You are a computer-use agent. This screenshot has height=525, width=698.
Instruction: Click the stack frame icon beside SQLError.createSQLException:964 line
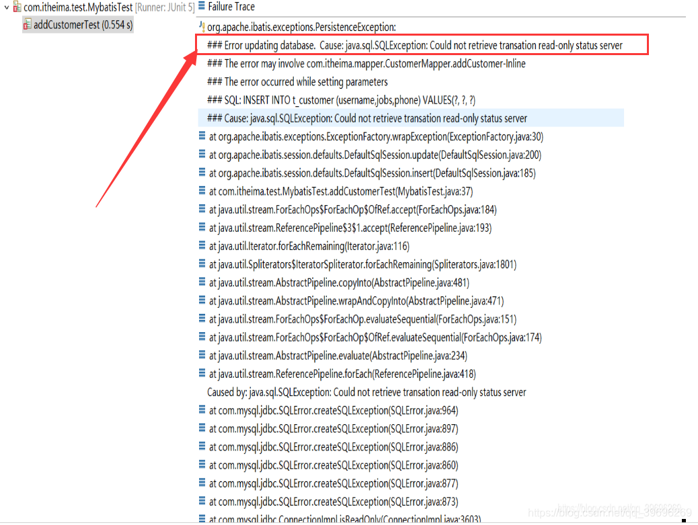(x=202, y=410)
